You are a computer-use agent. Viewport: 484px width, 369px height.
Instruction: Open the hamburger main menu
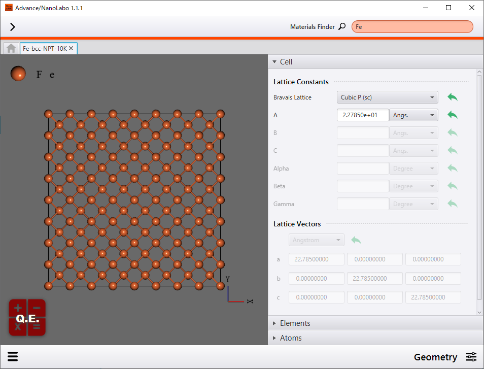(x=13, y=356)
